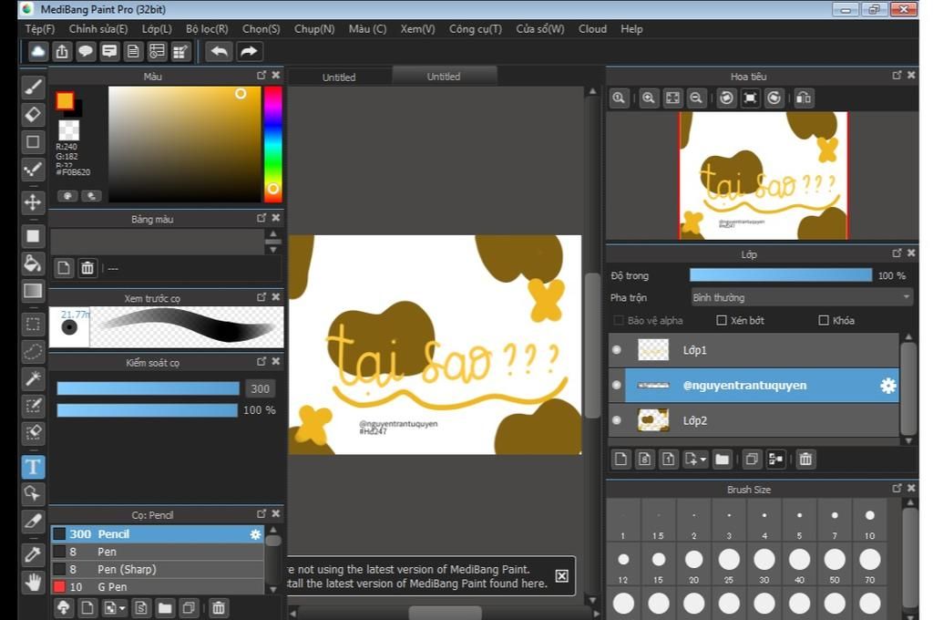Select the Text tool
Screen dimensions: 933x620
tap(34, 466)
